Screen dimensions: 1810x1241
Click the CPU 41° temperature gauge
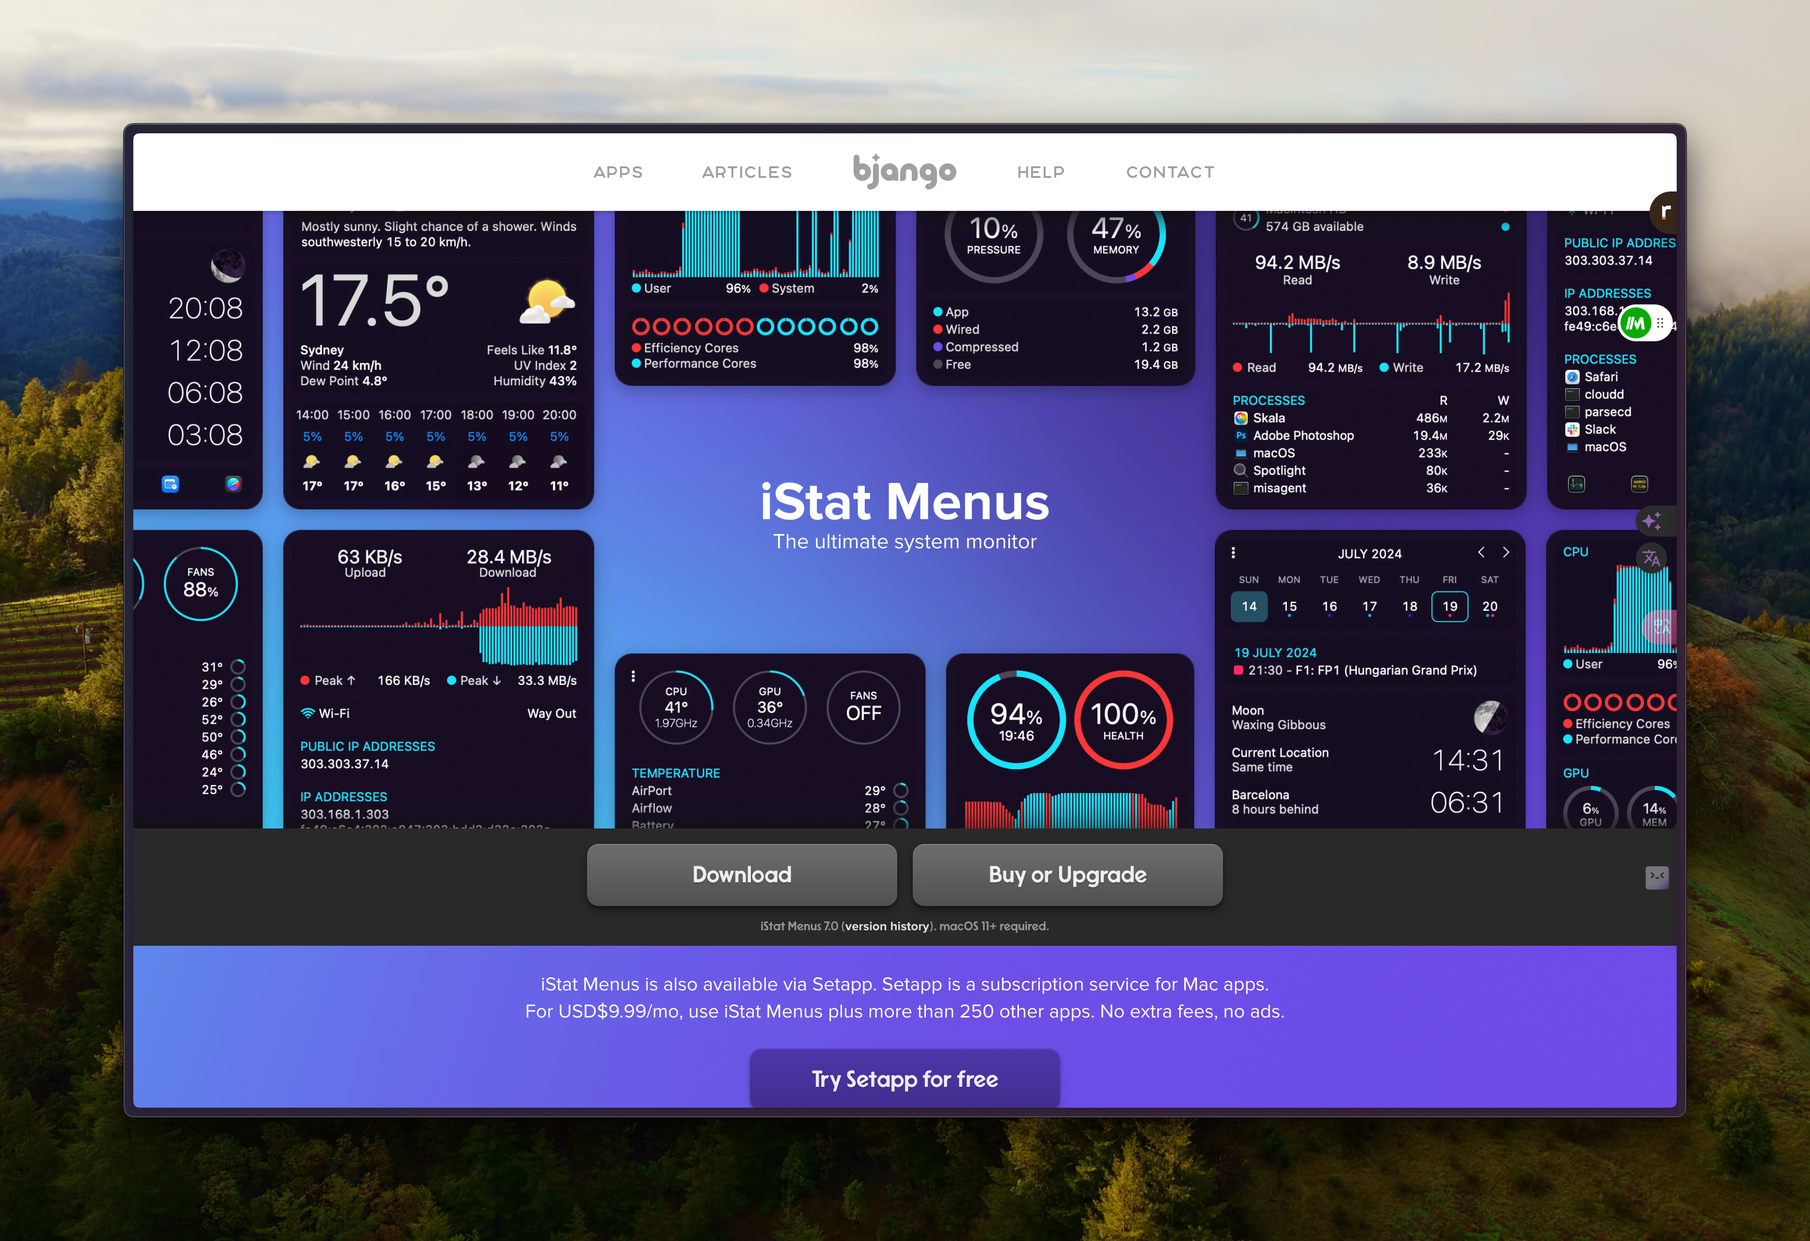point(676,707)
